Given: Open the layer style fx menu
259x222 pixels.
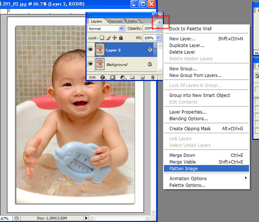Looking at the screenshot, I should 102,77.
